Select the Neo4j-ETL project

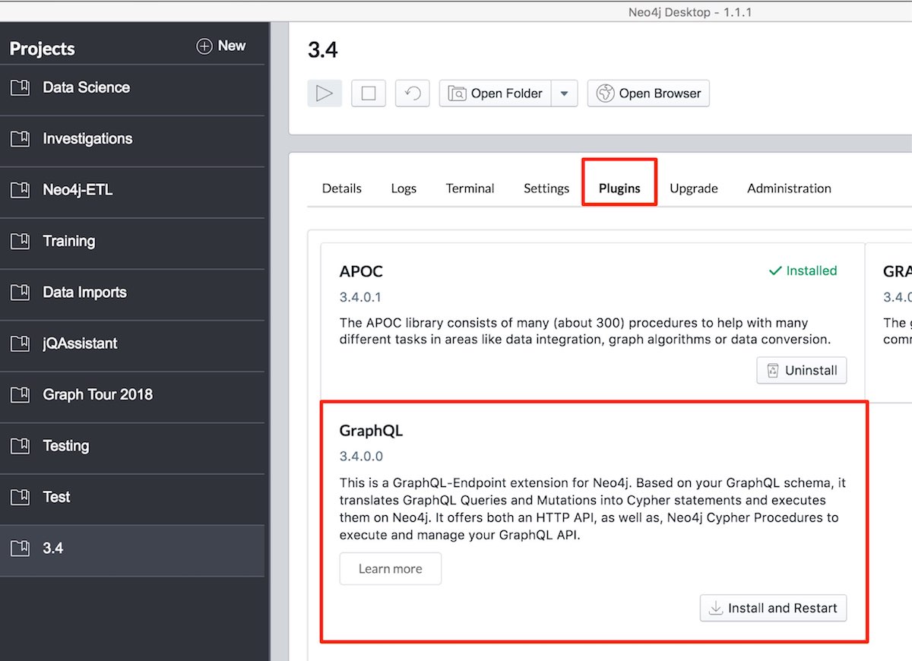coord(132,191)
